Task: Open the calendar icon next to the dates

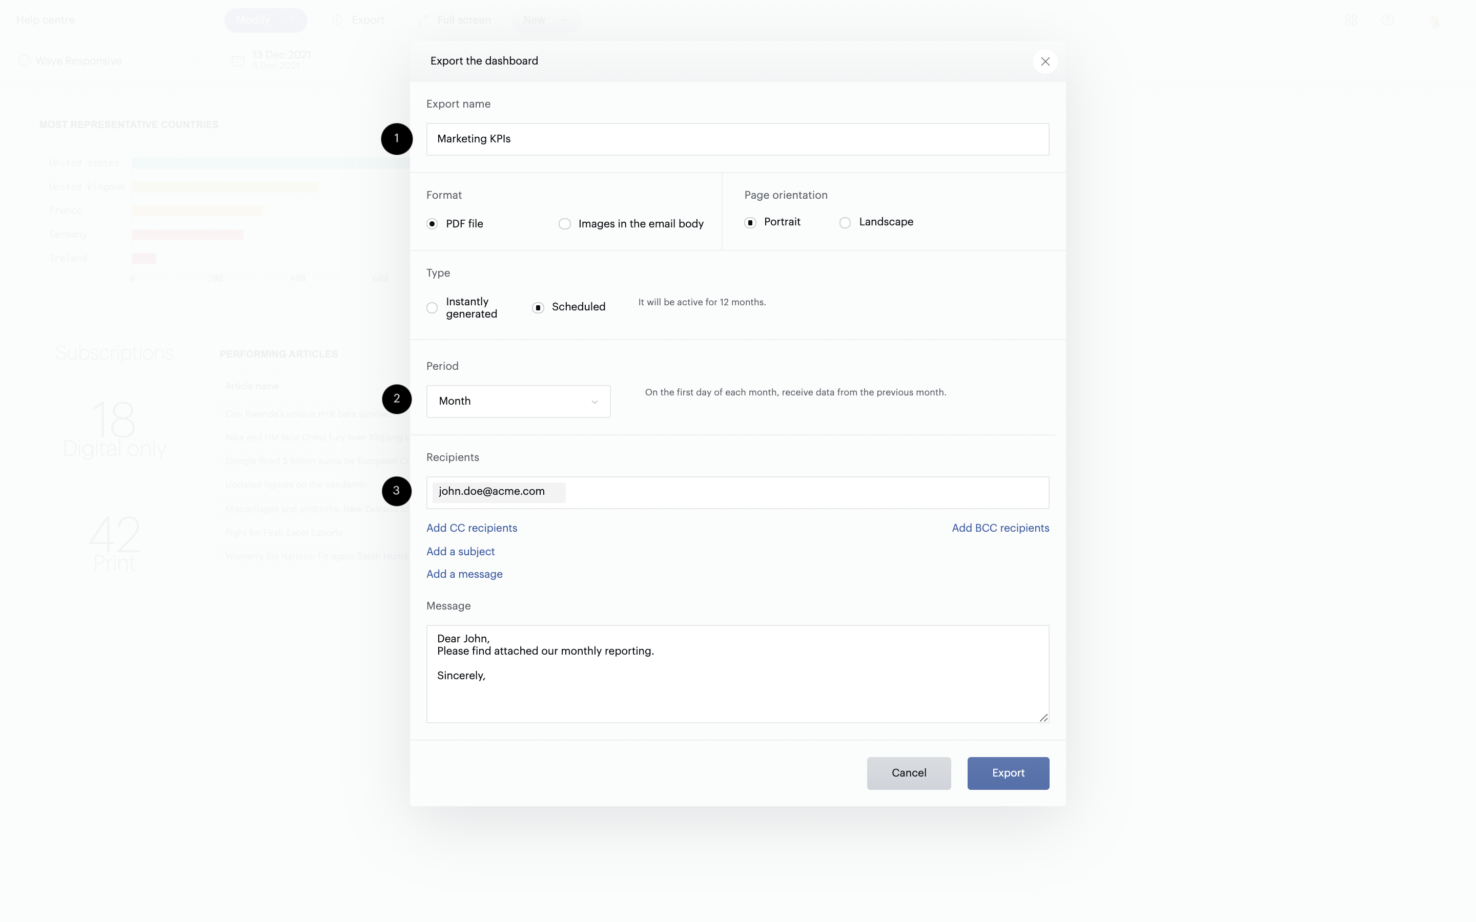Action: [x=238, y=60]
